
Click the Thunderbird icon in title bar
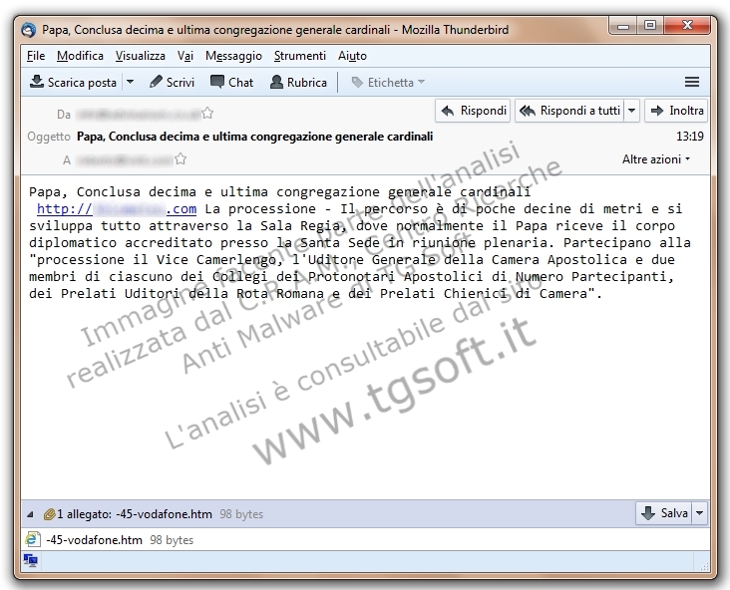(29, 30)
